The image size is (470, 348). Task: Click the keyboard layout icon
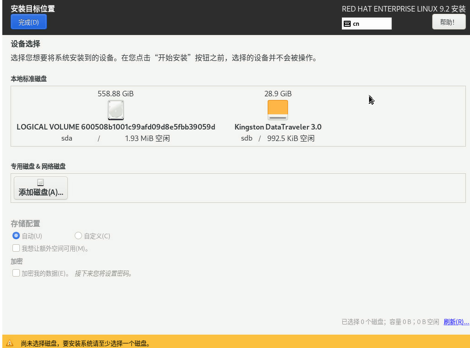(x=347, y=24)
